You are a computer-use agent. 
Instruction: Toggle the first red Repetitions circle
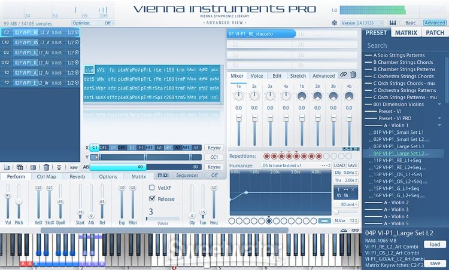tap(266, 157)
